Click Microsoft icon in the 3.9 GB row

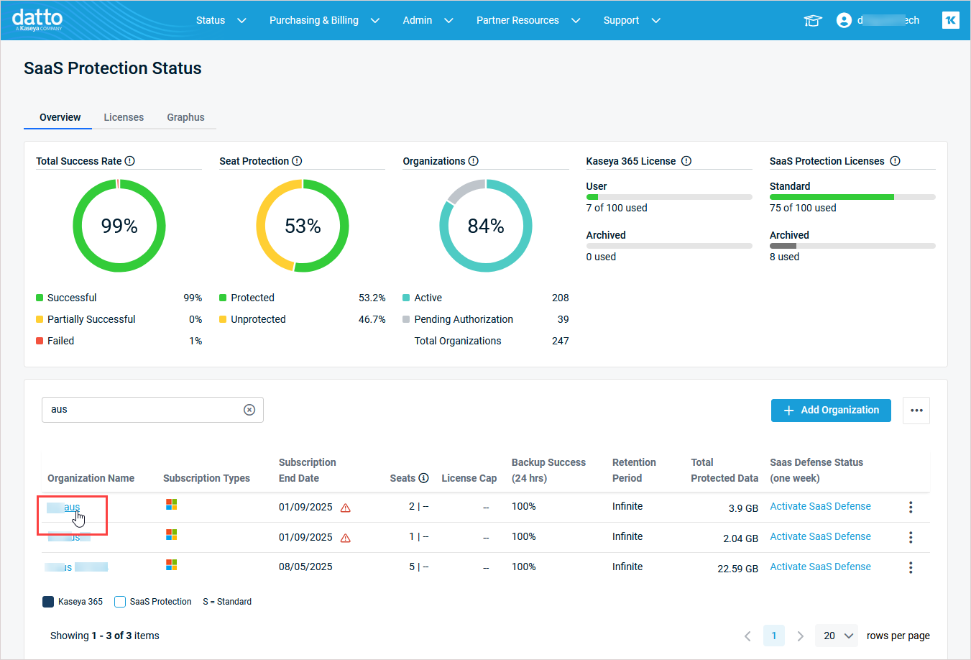coord(171,505)
